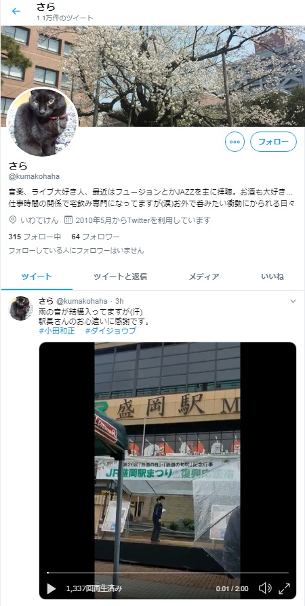Open the 315 フォロー中 following list
The image size is (305, 606).
[x=35, y=237]
